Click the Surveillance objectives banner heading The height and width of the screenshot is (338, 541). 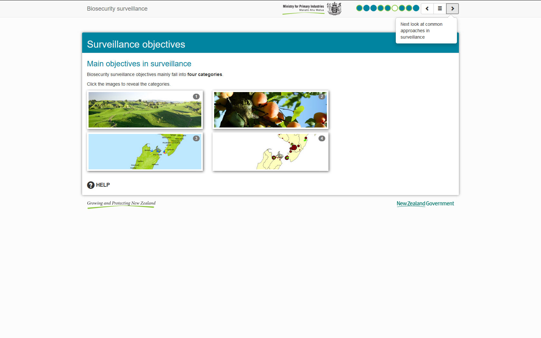pos(136,44)
